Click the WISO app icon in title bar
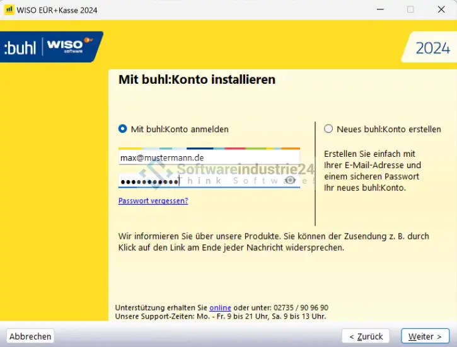Image resolution: width=457 pixels, height=347 pixels. coord(9,10)
